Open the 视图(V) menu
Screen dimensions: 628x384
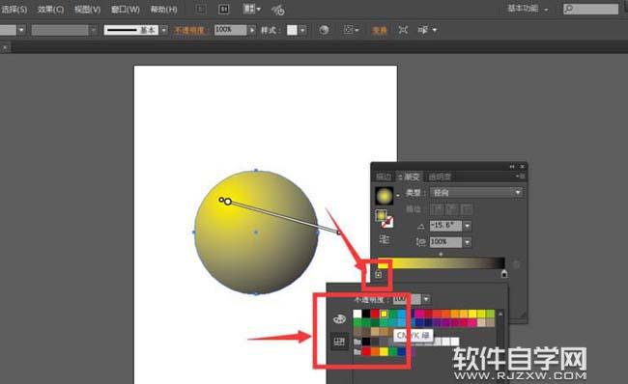(x=87, y=10)
